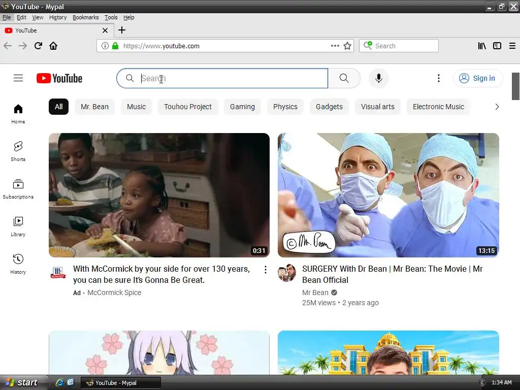Screen dimensions: 520x390
Task: Open Shorts in the sidebar
Action: [18, 151]
